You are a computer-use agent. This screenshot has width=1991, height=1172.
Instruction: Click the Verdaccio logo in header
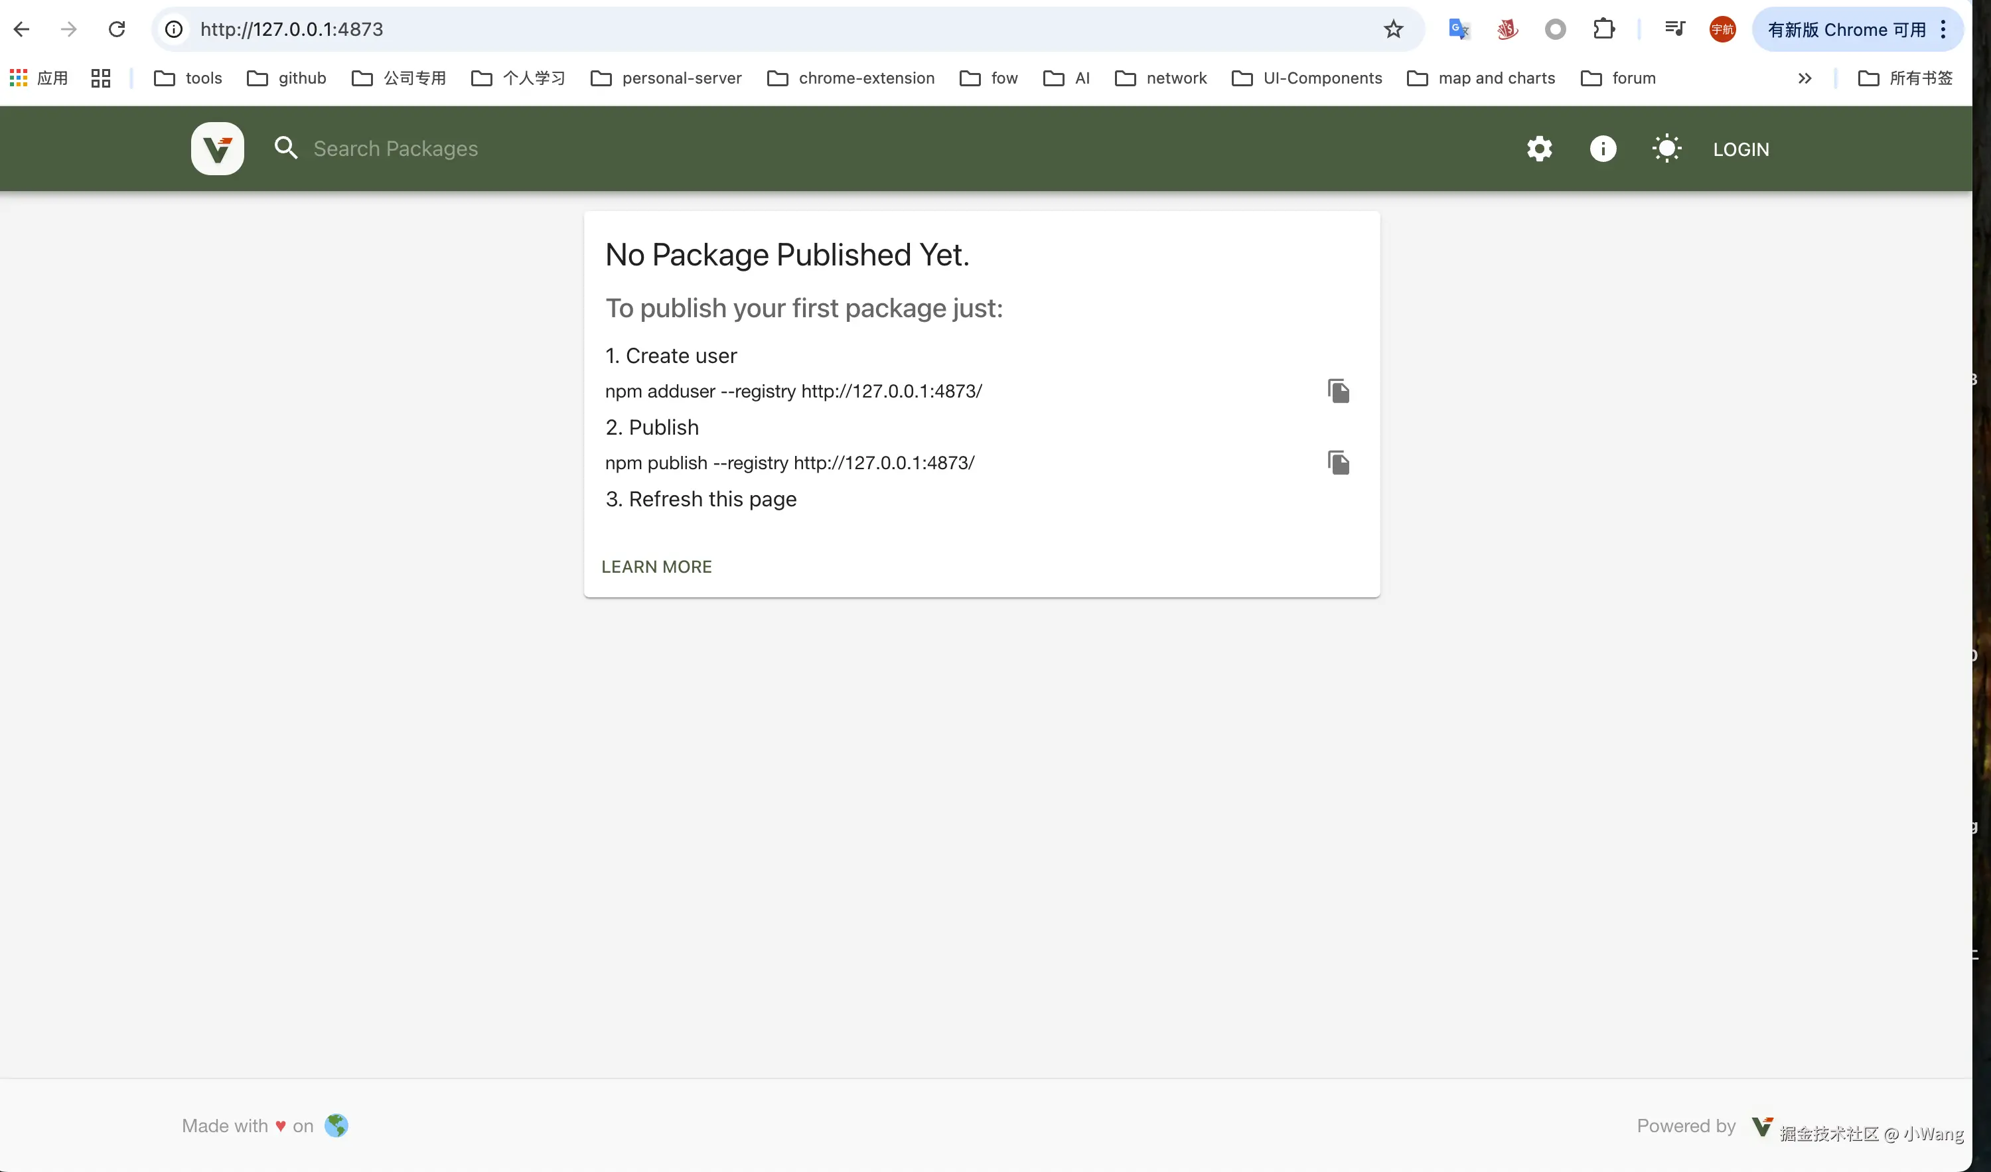(217, 149)
